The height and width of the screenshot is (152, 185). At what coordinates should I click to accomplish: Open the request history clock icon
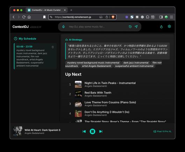coord(130,27)
